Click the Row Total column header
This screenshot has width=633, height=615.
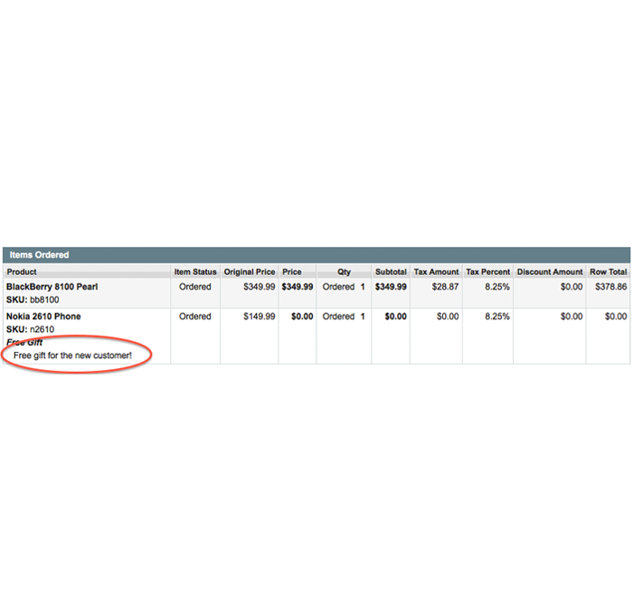tap(609, 271)
